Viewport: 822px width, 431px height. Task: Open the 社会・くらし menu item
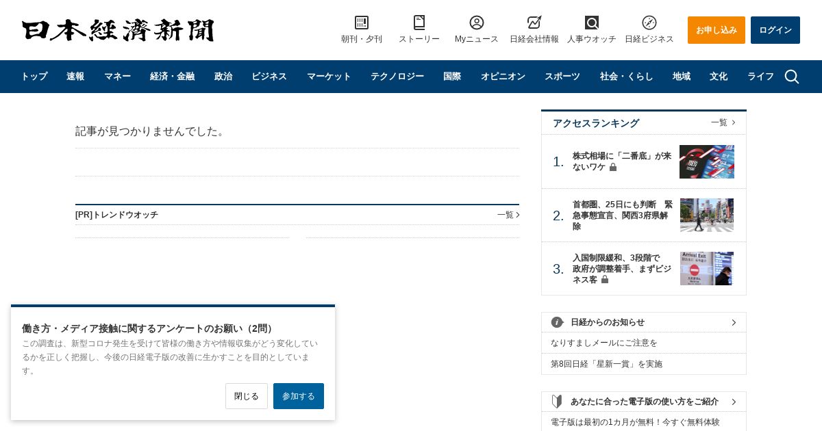626,77
